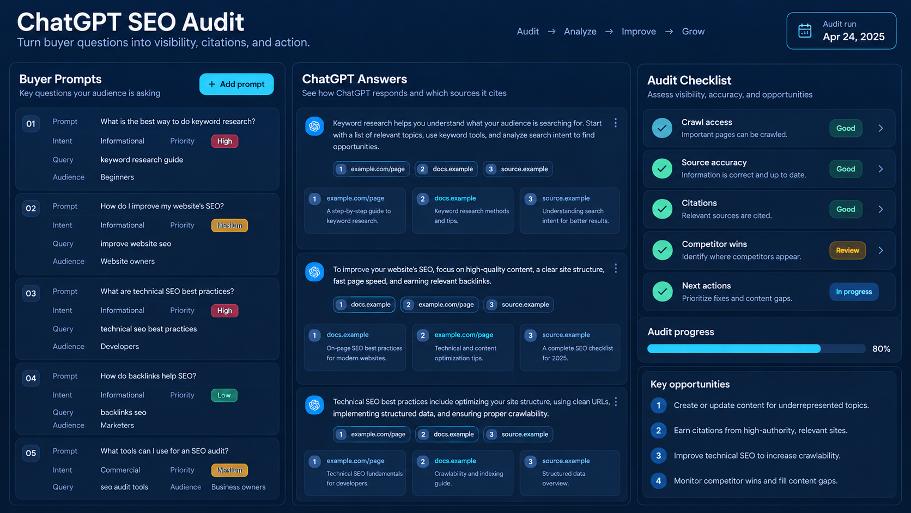Viewport: 911px width, 513px height.
Task: Click opportunity number 4 circle icon
Action: [x=658, y=481]
